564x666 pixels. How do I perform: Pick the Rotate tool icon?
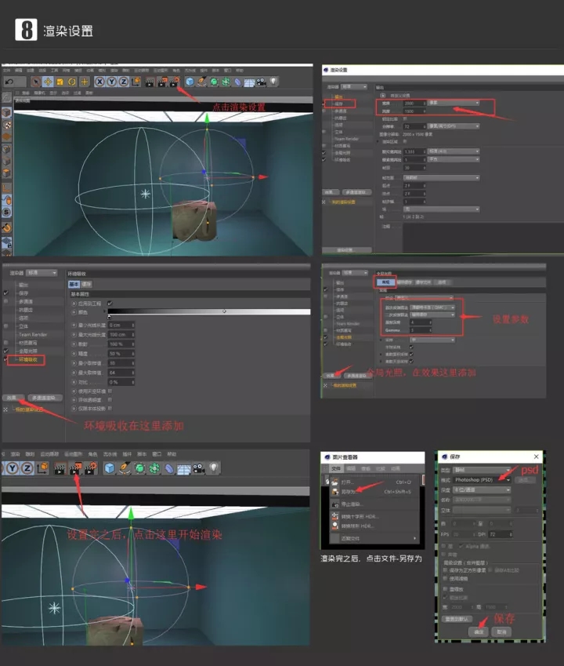pos(71,82)
